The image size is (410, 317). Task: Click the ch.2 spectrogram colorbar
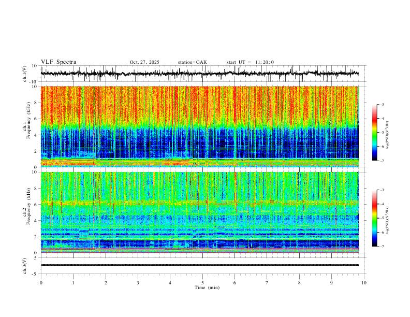375,218
